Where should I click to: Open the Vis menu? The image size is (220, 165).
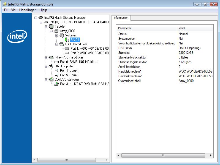(x=13, y=10)
